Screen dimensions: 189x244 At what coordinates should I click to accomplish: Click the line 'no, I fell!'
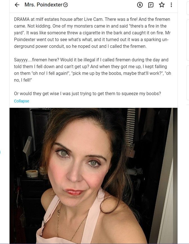pos(23,80)
